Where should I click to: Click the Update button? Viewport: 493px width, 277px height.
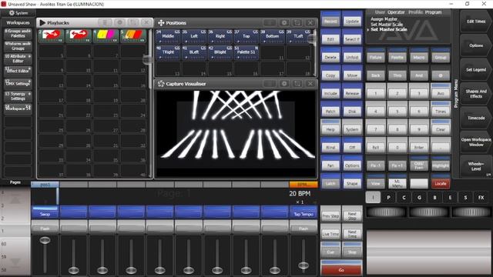pyautogui.click(x=352, y=19)
